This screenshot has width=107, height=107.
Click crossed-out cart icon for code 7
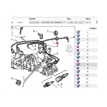click(x=78, y=61)
